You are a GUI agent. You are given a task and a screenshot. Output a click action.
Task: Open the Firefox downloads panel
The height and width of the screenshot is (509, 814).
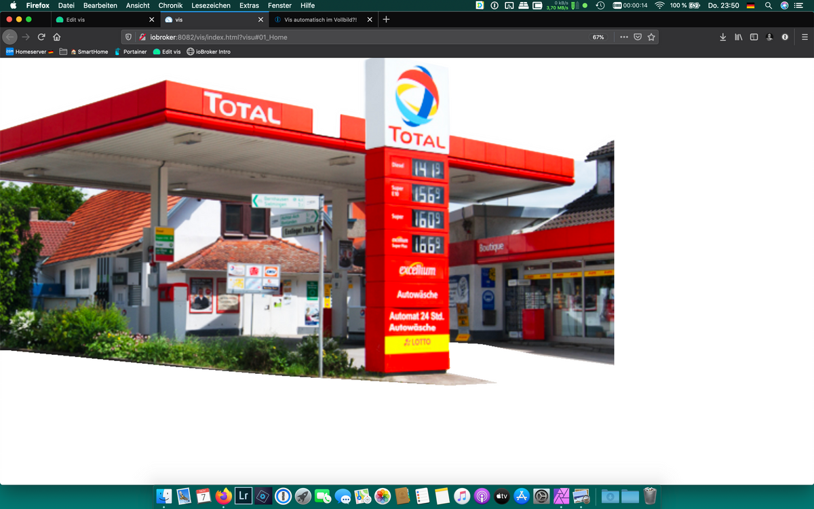(x=723, y=37)
